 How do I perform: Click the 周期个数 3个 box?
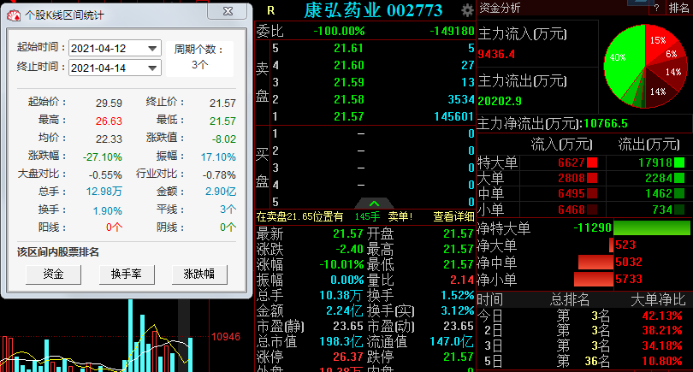point(199,58)
